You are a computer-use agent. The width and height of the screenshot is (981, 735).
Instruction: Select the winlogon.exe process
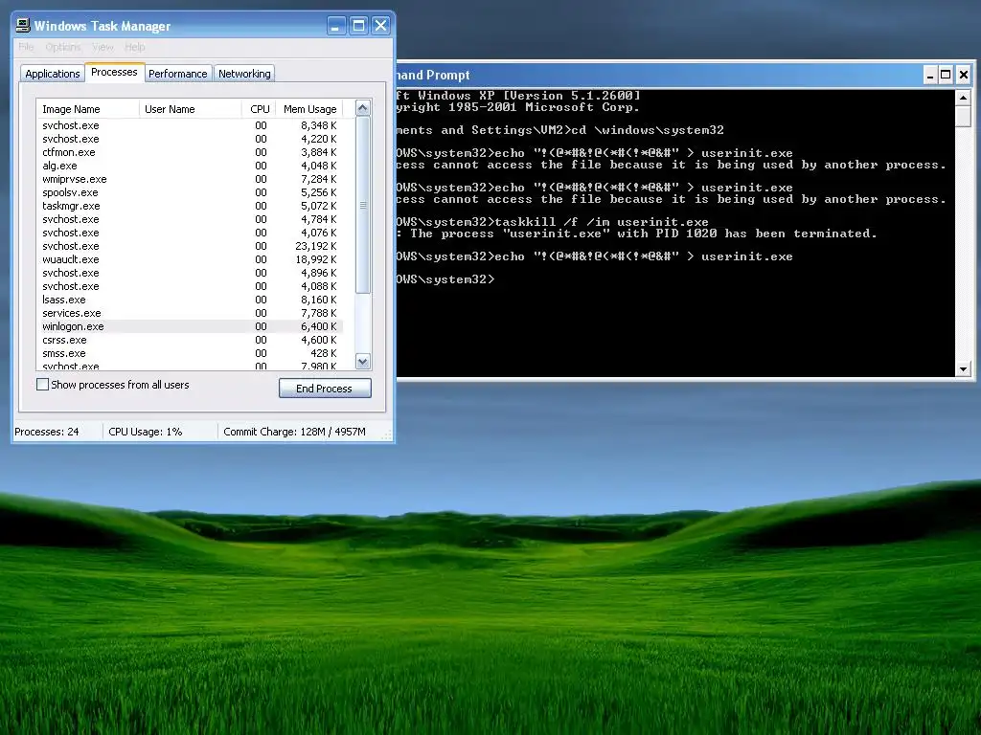[x=190, y=326]
